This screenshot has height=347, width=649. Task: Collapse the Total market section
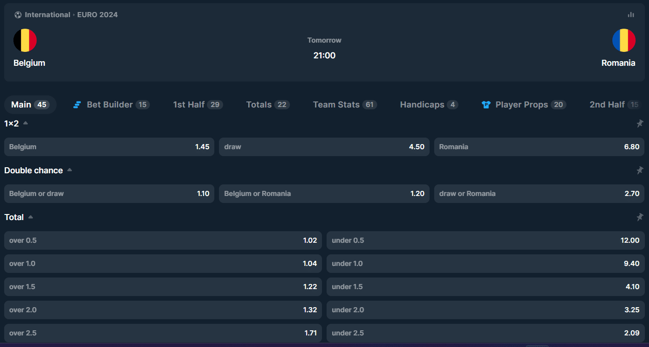31,217
